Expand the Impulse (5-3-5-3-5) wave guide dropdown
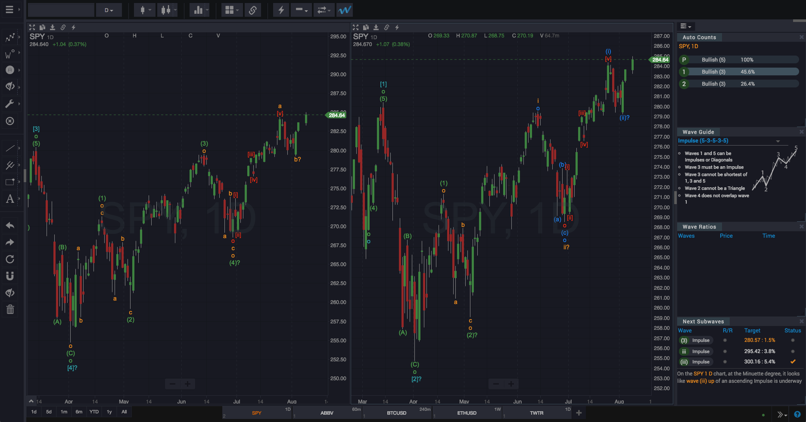This screenshot has height=422, width=806. (778, 141)
